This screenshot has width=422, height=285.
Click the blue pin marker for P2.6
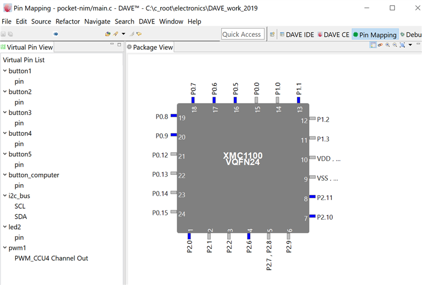(248, 236)
